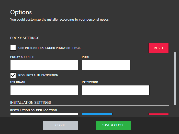The height and width of the screenshot is (134, 179).
Task: Click the green Save & Close button
Action: (x=113, y=125)
